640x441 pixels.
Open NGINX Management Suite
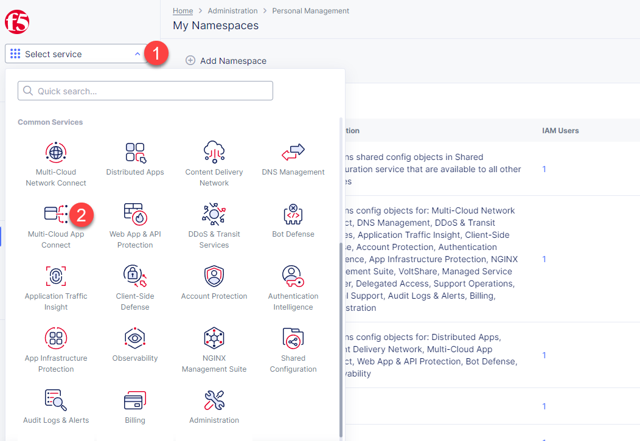[214, 350]
